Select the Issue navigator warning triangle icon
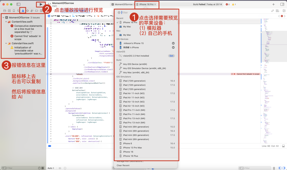 point(23,11)
